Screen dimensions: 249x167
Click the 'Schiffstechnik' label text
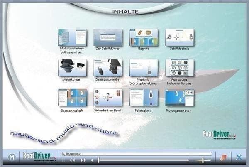point(179,49)
